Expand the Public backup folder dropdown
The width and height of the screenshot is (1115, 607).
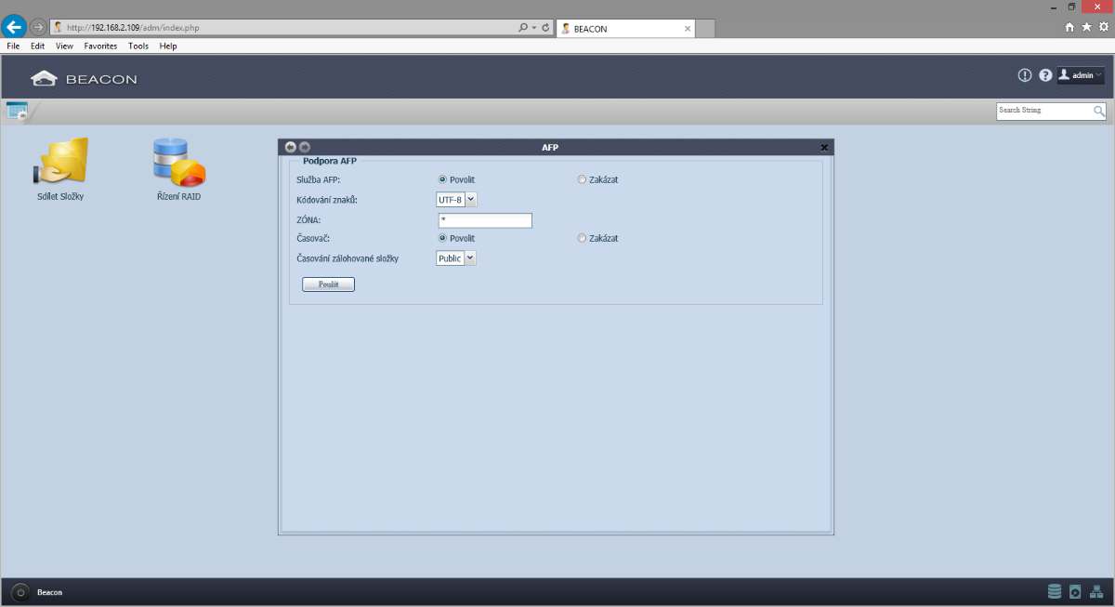pyautogui.click(x=456, y=258)
